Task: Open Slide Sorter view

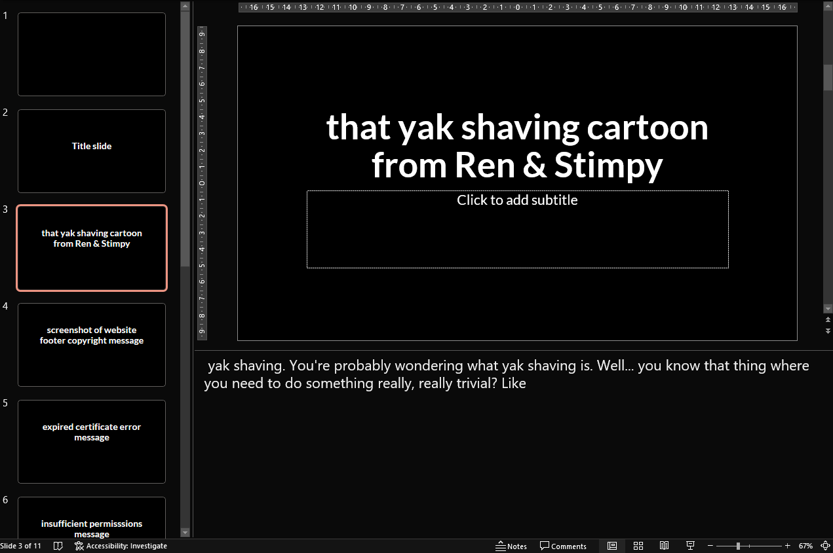Action: point(638,546)
